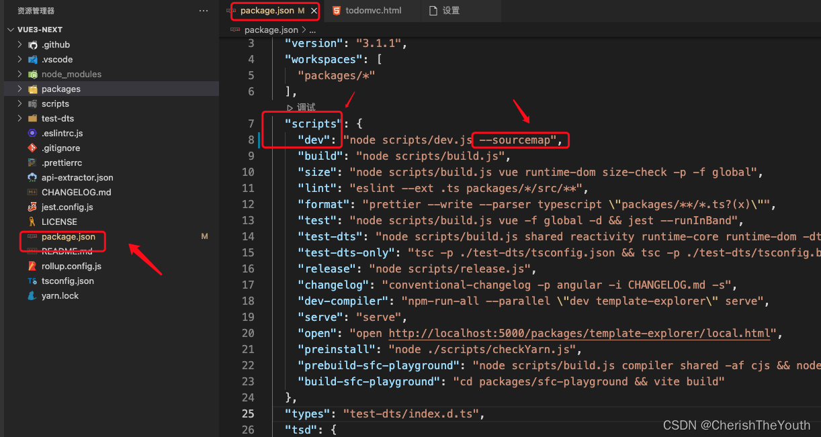Click the rollup.config.js file icon
Viewport: 821px width, 437px height.
32,266
